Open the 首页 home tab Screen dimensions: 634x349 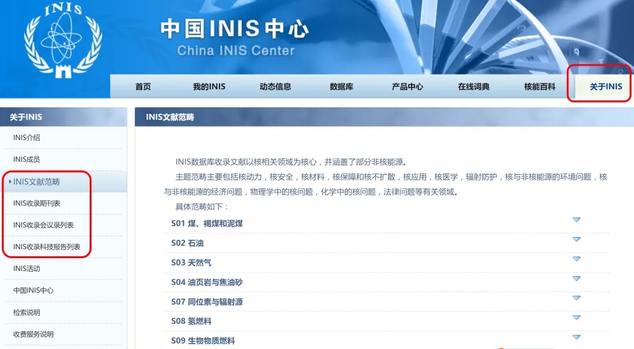point(143,86)
